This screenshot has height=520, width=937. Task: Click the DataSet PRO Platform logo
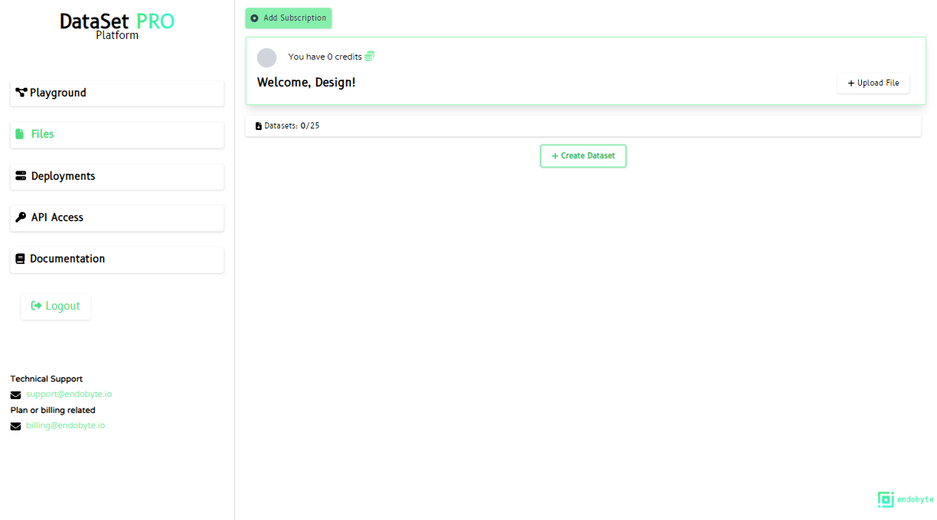117,26
